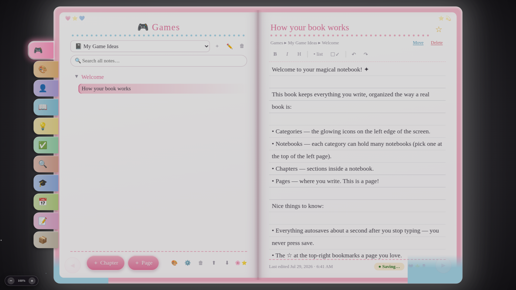Open the green checkmark category tab

pyautogui.click(x=46, y=145)
